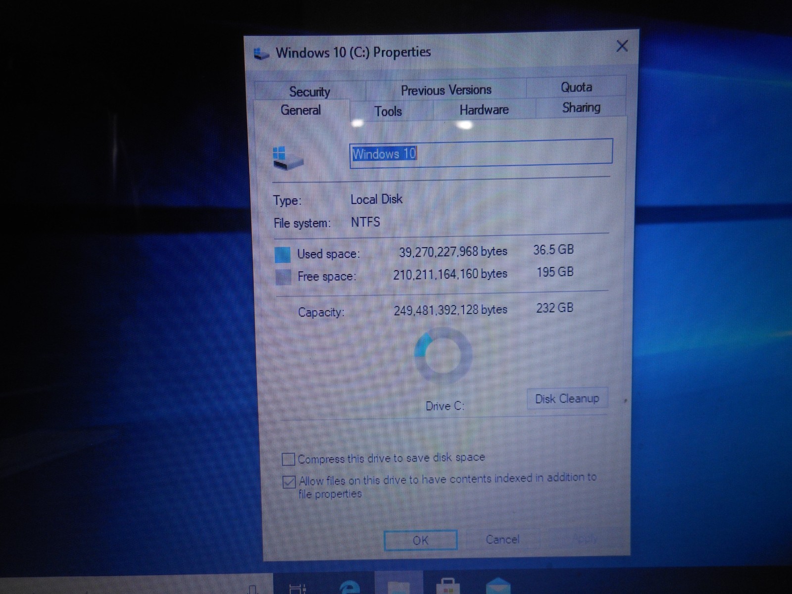Open Microsoft Edge from the taskbar
Viewport: 792px width, 594px height.
pyautogui.click(x=349, y=587)
